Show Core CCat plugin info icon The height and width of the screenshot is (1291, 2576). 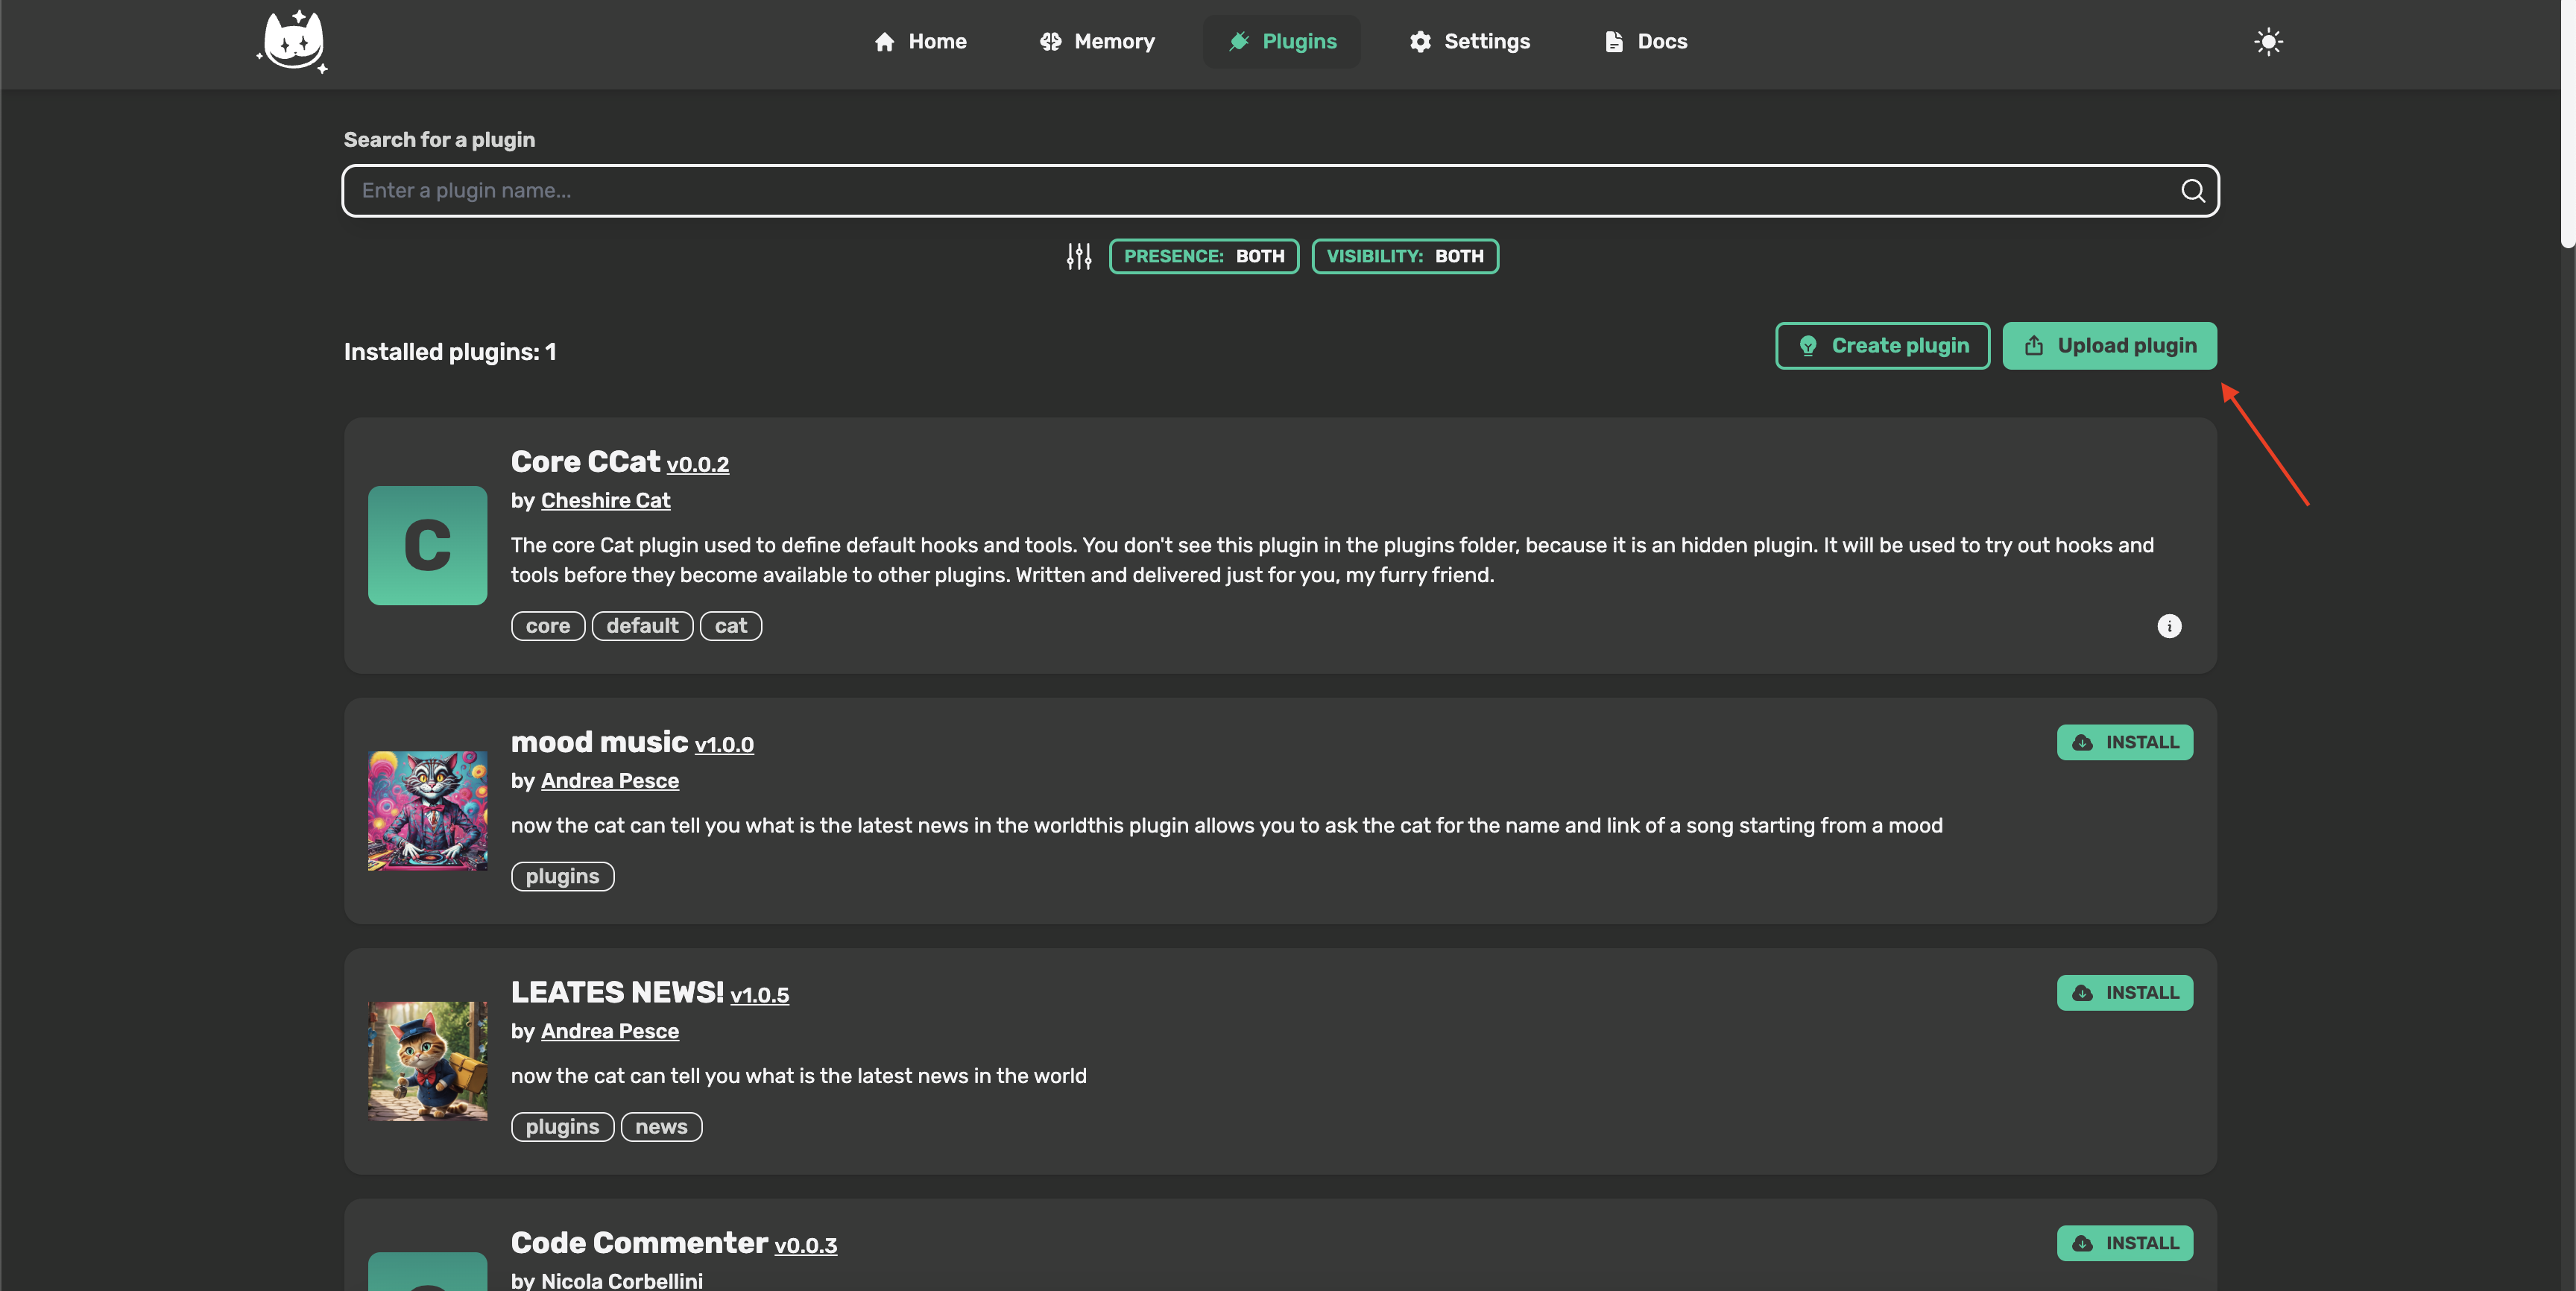click(x=2168, y=626)
